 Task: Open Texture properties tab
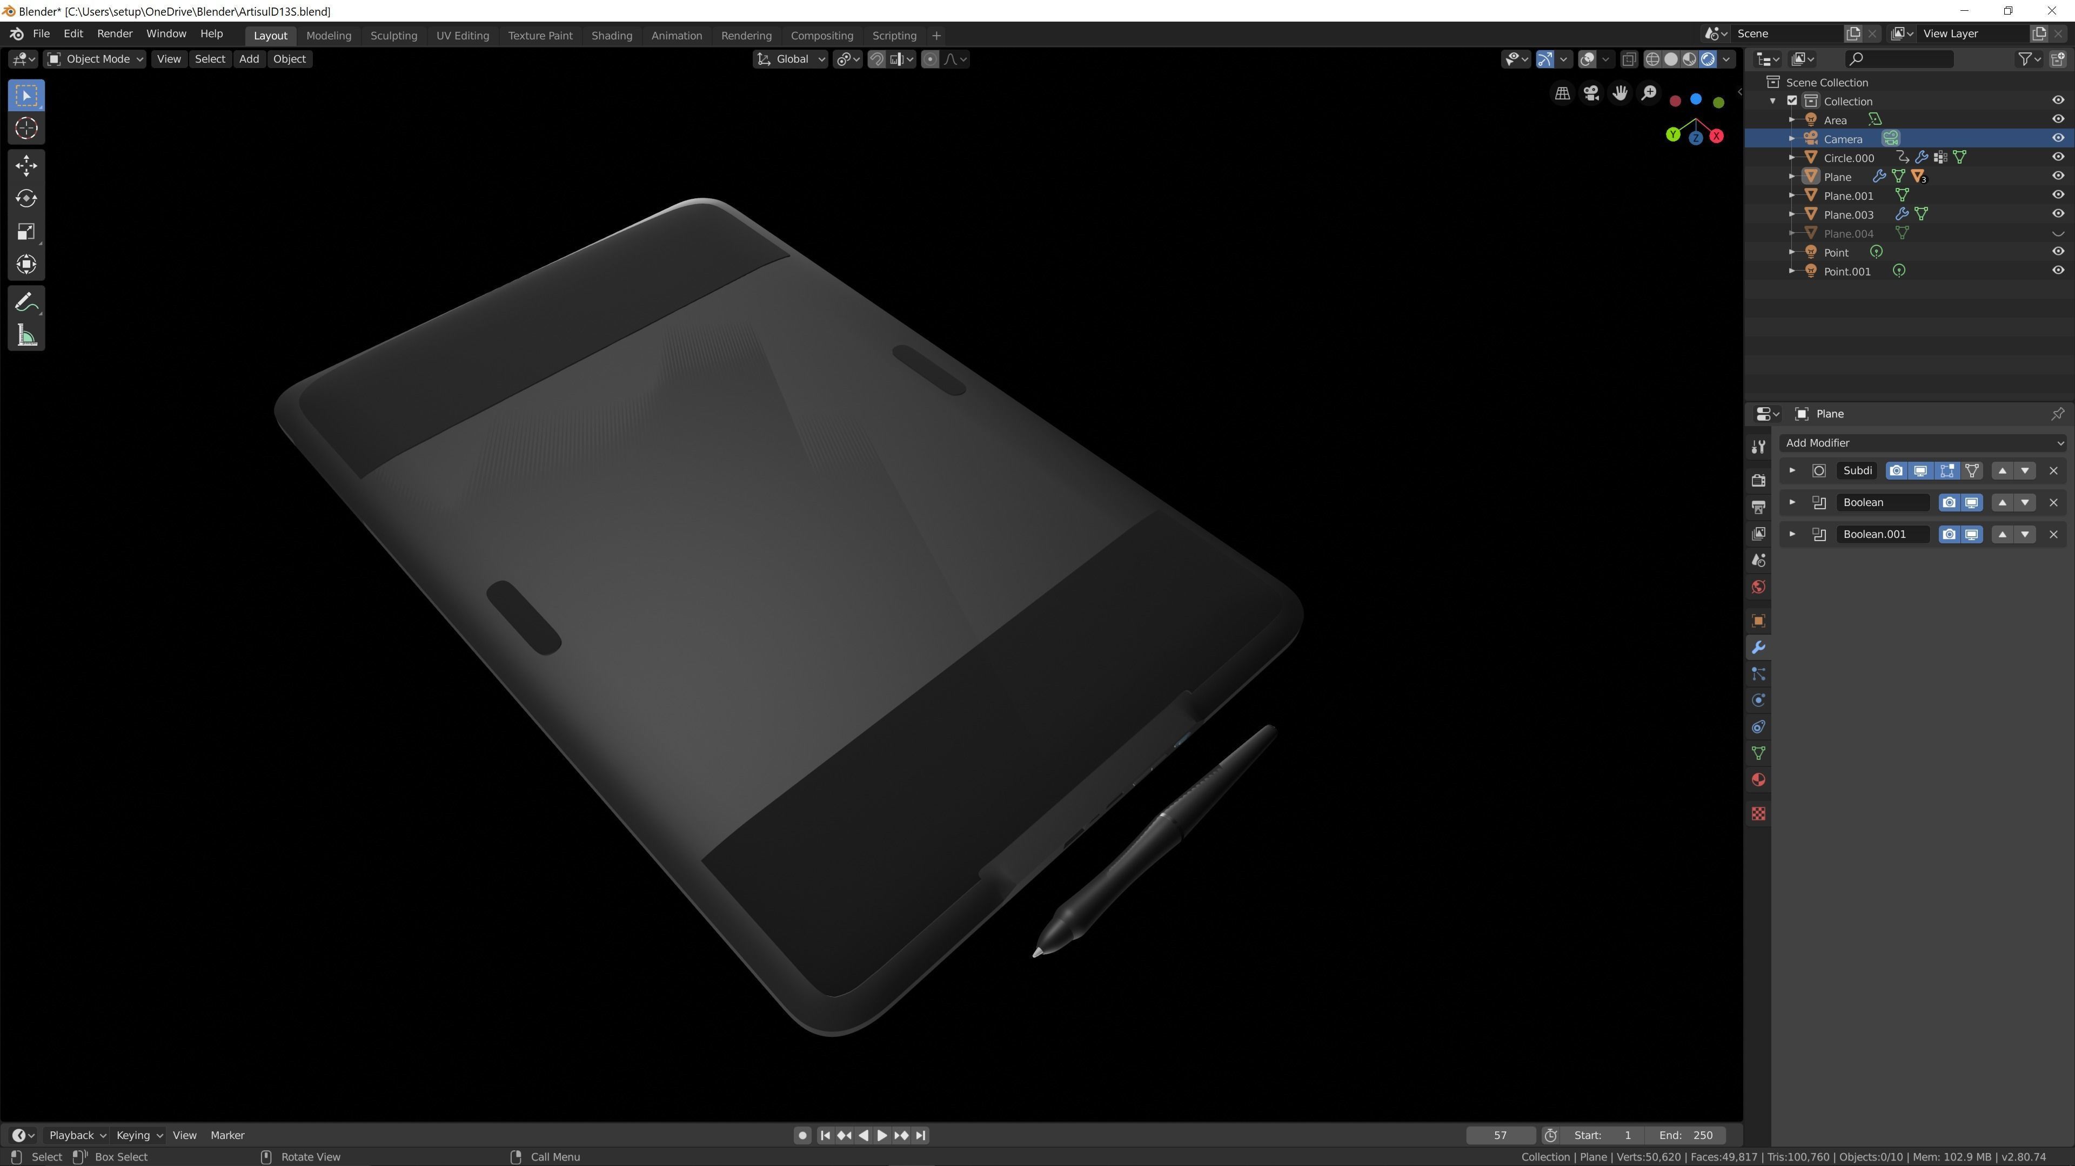pyautogui.click(x=1758, y=814)
